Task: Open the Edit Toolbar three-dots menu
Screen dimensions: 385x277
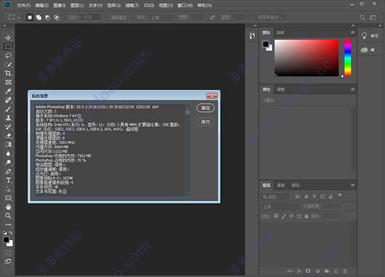Action: pyautogui.click(x=8, y=224)
